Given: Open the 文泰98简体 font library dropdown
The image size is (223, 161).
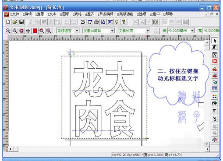Looking at the screenshot, I should point(112,31).
